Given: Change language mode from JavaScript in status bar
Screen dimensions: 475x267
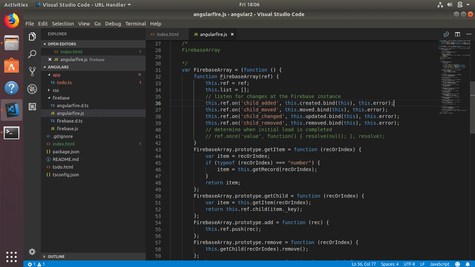Looking at the screenshot, I should (x=439, y=264).
